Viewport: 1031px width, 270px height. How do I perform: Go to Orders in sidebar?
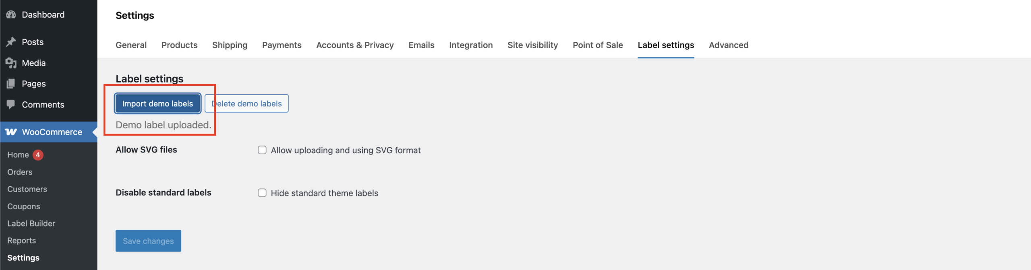click(20, 172)
